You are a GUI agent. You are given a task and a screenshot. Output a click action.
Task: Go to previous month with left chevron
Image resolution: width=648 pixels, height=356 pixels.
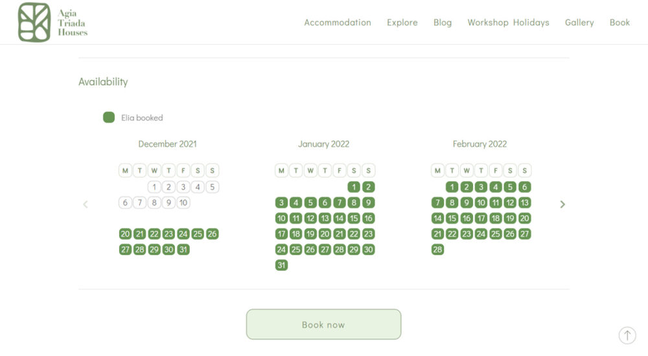pos(85,204)
